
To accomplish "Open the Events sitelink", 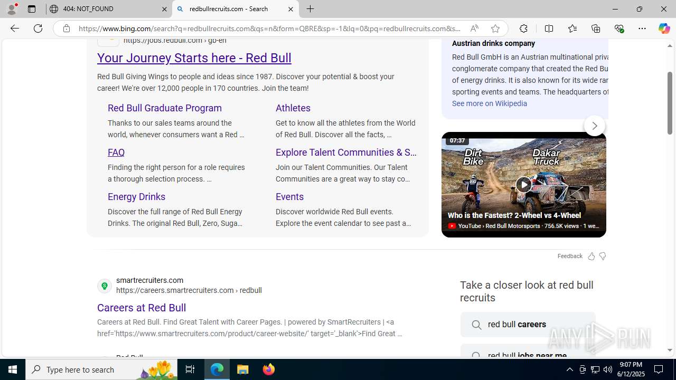I will (x=289, y=196).
